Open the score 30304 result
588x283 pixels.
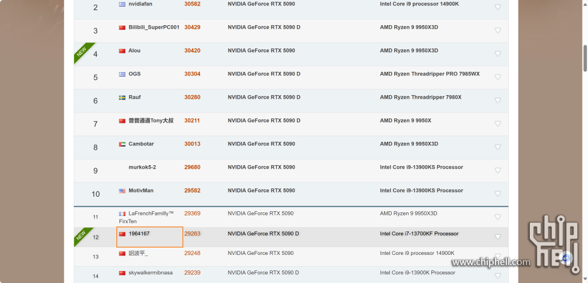click(x=193, y=74)
